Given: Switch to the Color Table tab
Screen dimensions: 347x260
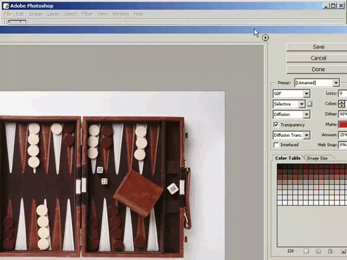Looking at the screenshot, I should 288,158.
